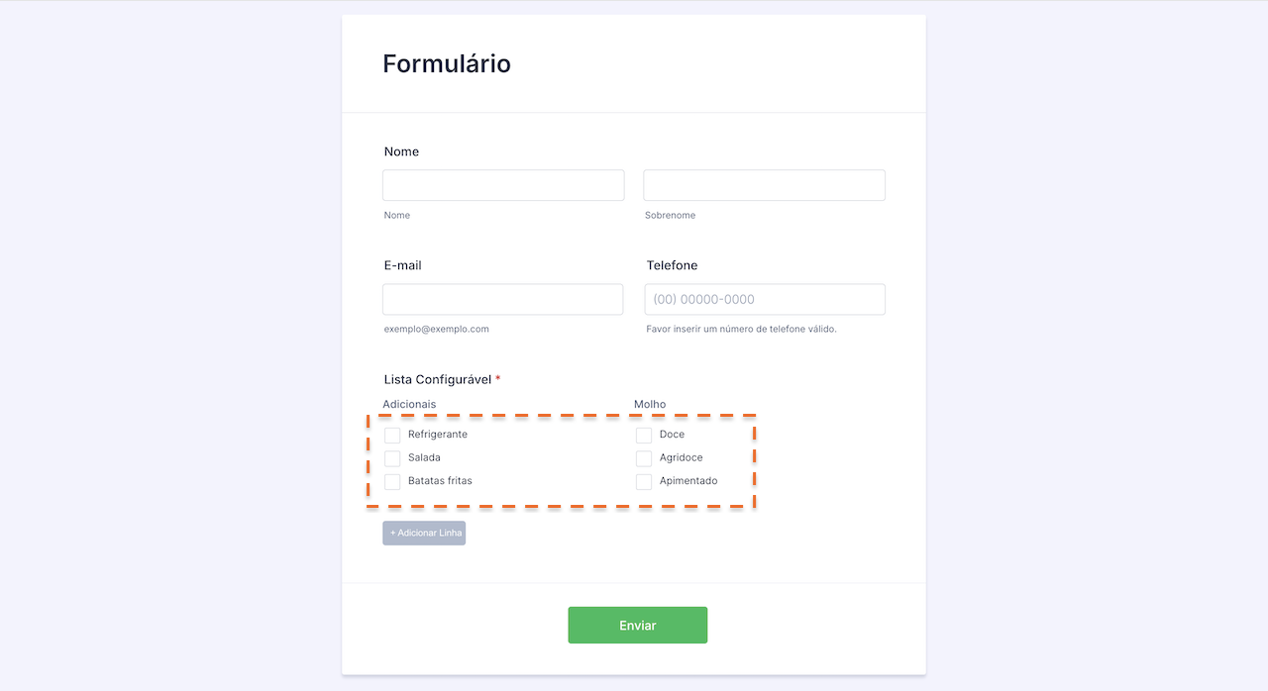
Task: Click the Formulário heading
Action: (x=447, y=64)
